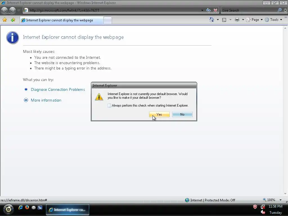Click the 100% zoom level button
This screenshot has width=288, height=216.
(269, 200)
